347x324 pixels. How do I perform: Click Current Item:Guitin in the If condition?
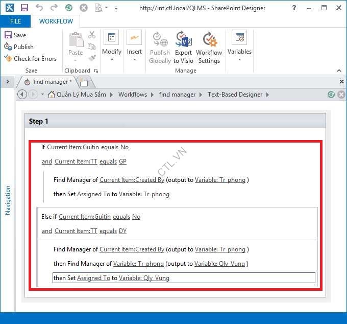(x=72, y=147)
